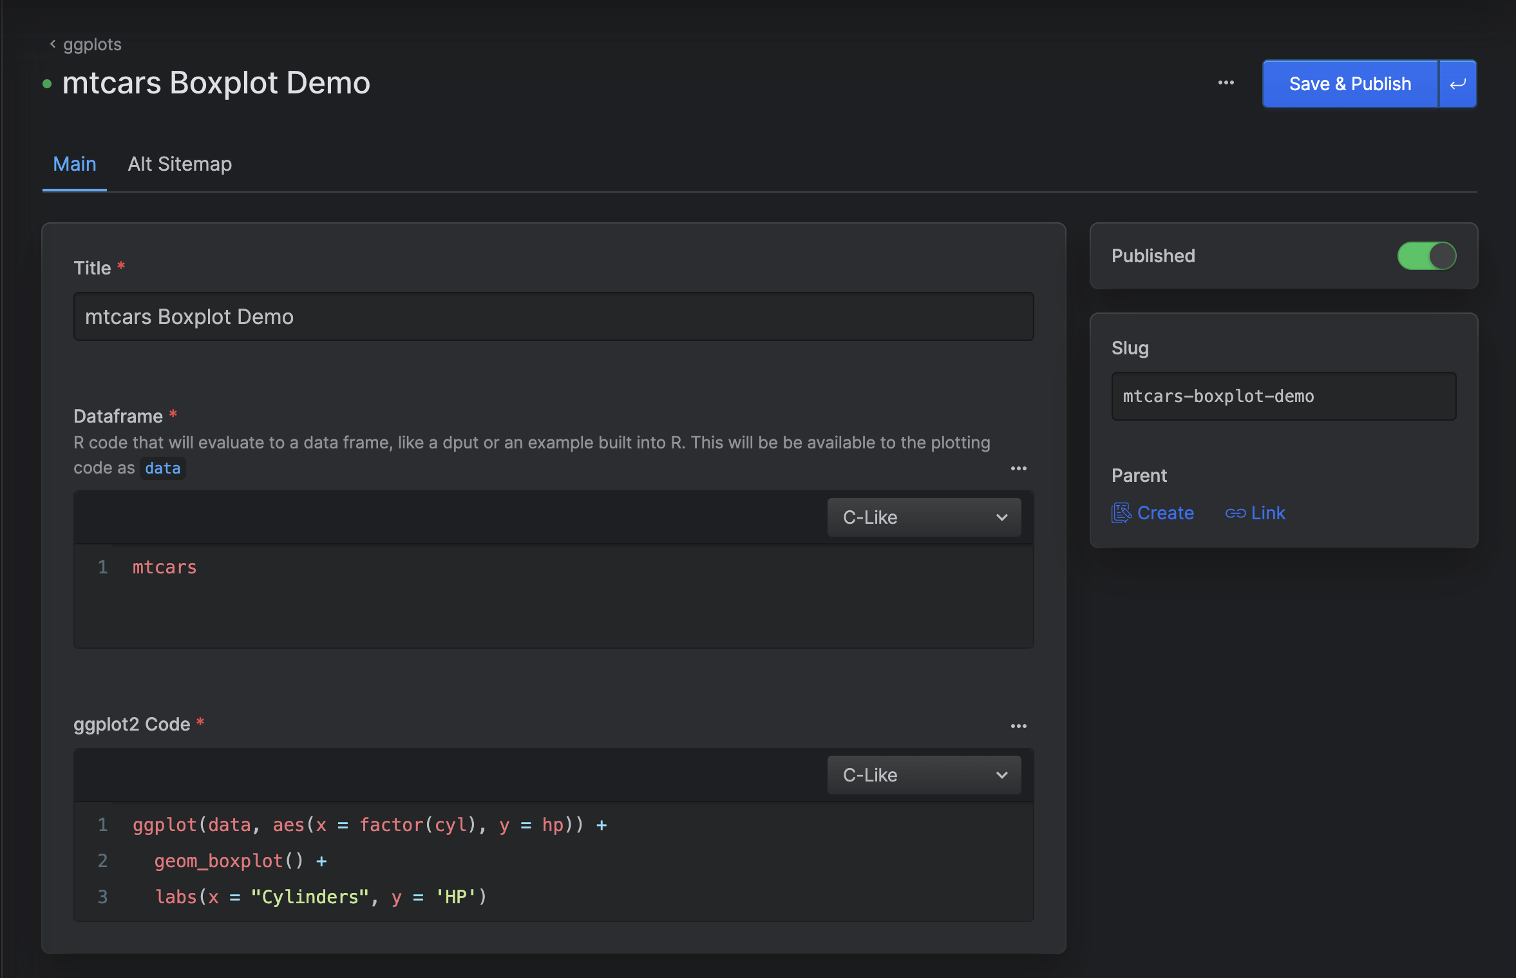The image size is (1516, 978).
Task: Open ggplot2 Code field ellipsis menu
Action: pos(1019,726)
